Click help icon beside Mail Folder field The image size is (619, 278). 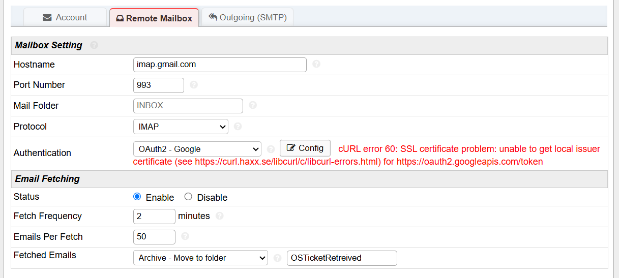(x=253, y=106)
